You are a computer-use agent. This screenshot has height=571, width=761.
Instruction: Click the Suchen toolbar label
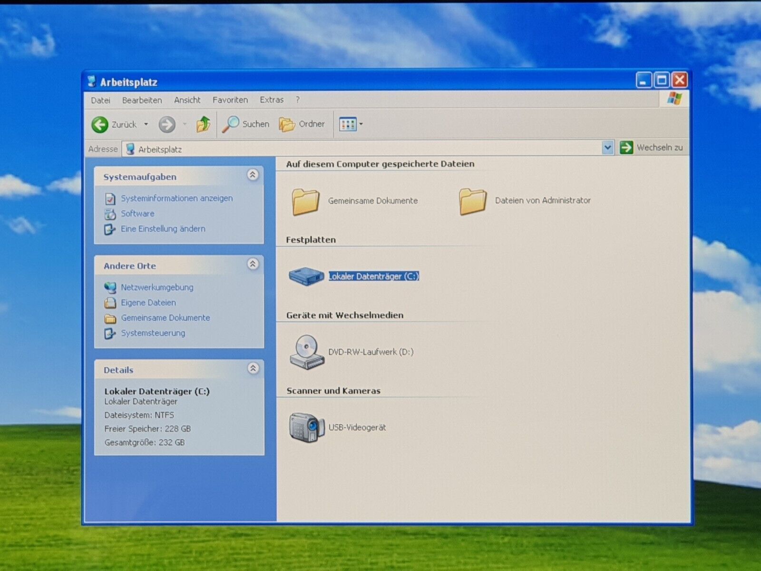click(256, 124)
